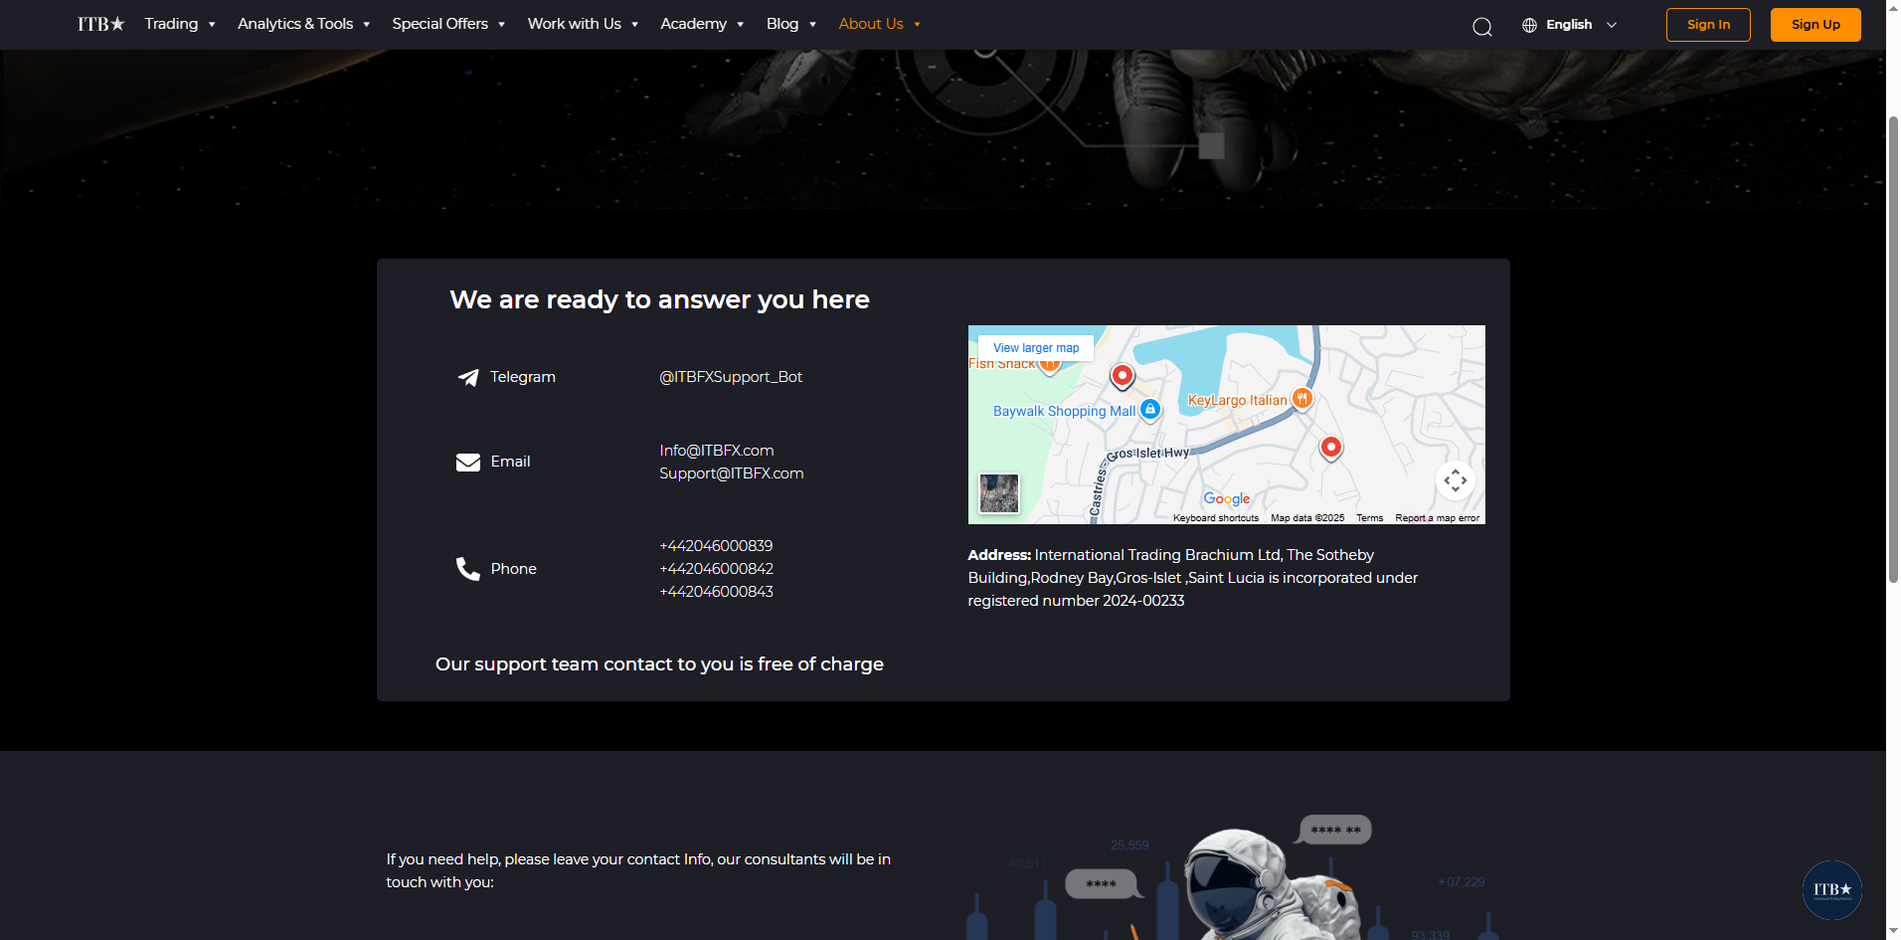Click the map Terms link
Image resolution: width=1901 pixels, height=940 pixels.
point(1370,518)
